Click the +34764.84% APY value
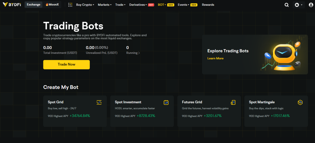Image resolution: width=315 pixels, height=143 pixels. point(80,116)
